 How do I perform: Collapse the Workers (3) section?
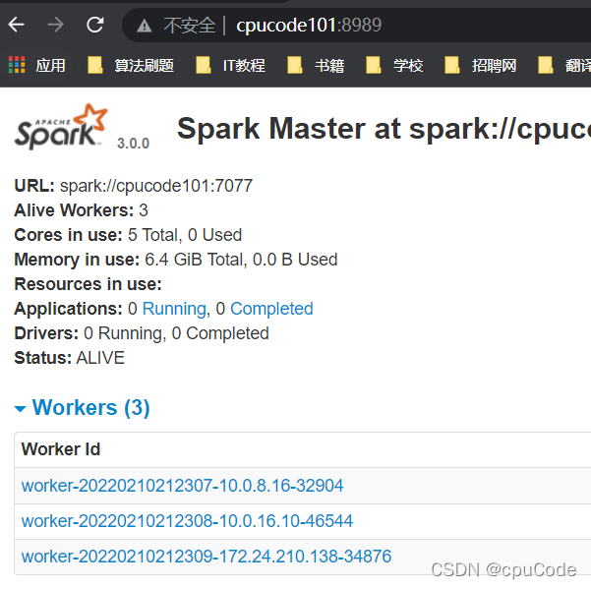pos(82,407)
